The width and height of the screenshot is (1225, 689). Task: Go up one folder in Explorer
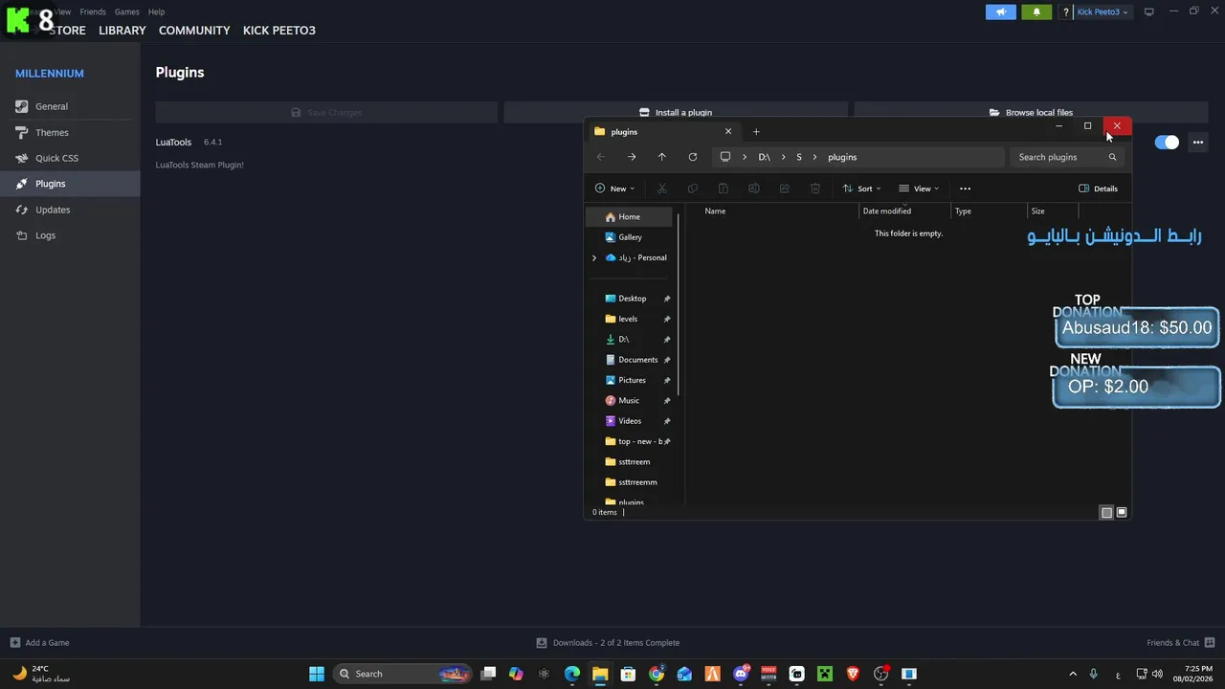click(x=662, y=157)
